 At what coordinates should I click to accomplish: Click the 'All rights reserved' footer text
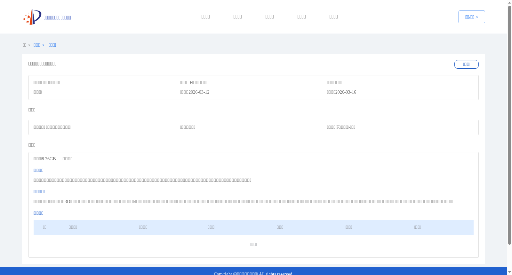(276, 273)
